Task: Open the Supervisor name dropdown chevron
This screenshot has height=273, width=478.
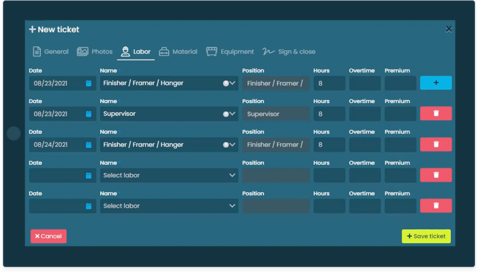Action: [x=233, y=114]
